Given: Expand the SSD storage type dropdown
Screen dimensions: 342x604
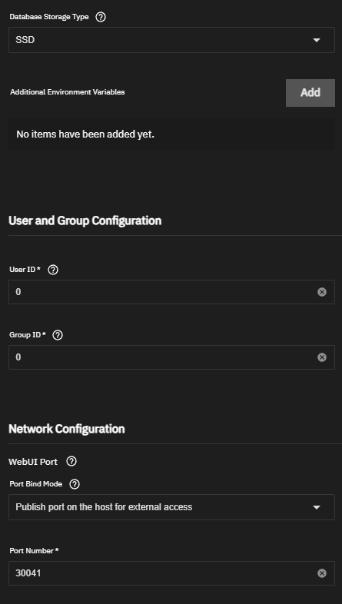Looking at the screenshot, I should 172,40.
